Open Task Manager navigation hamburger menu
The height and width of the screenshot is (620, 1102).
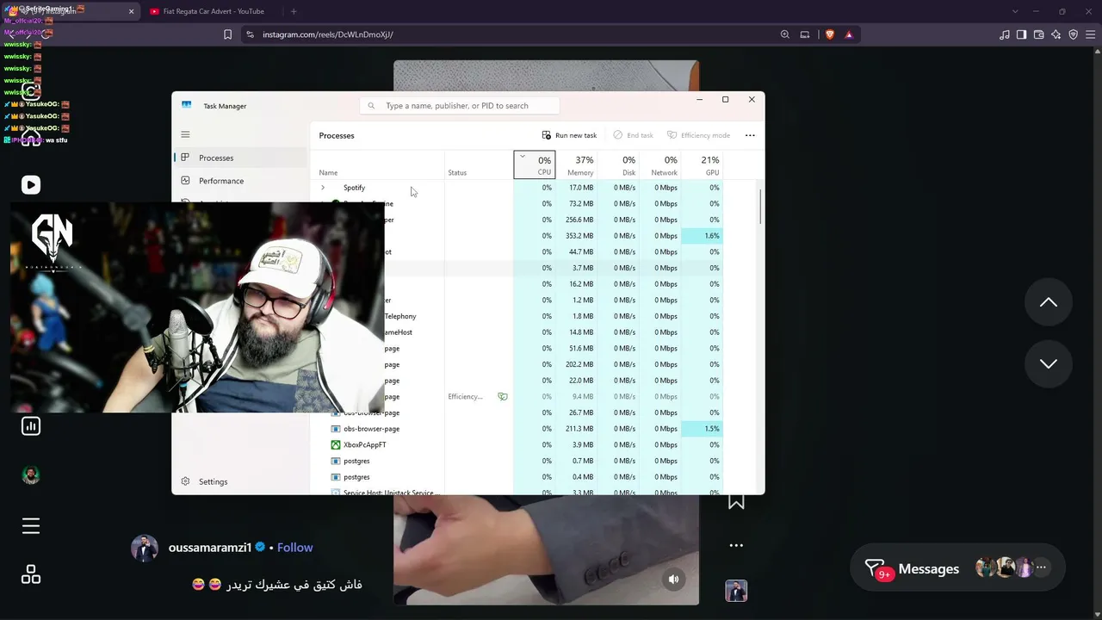(185, 134)
